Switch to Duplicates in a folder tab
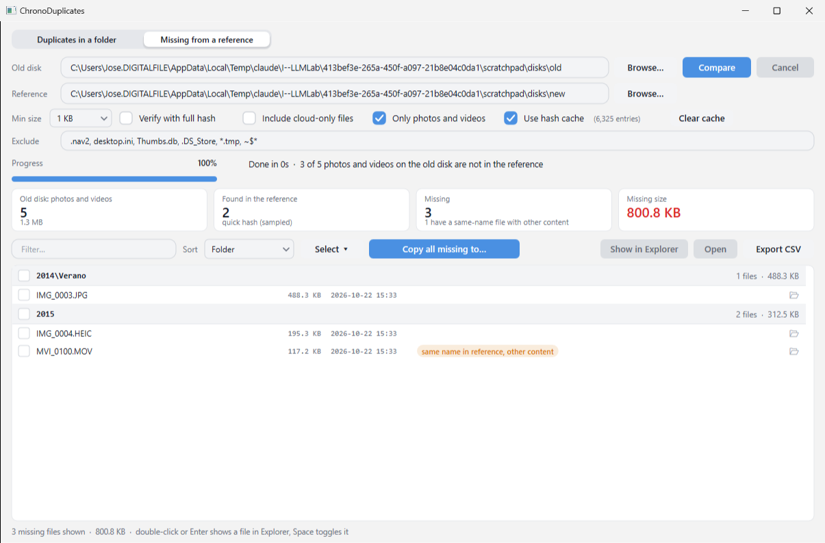825x543 pixels. click(x=77, y=40)
